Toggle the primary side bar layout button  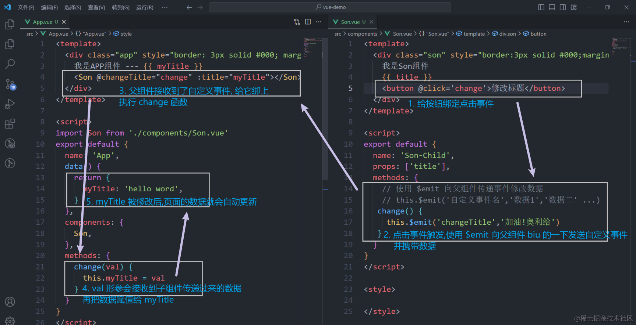coord(541,7)
